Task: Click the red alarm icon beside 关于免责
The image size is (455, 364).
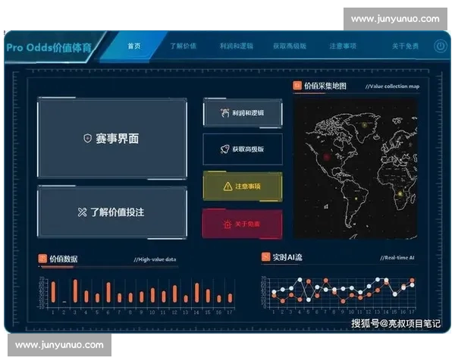Action: [227, 224]
